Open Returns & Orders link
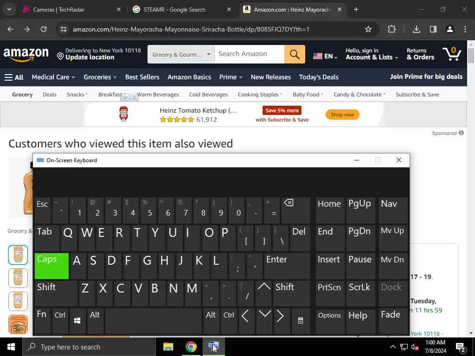The image size is (475, 356). [x=420, y=54]
